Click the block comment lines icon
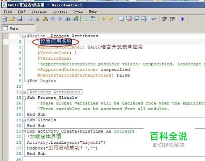Viewport: 205px width, 161px height. point(86,19)
